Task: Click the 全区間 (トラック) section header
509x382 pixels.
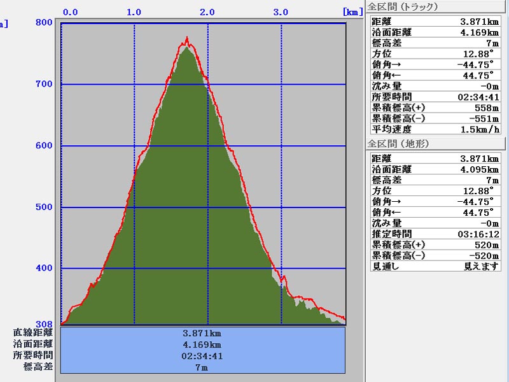Action: point(403,7)
